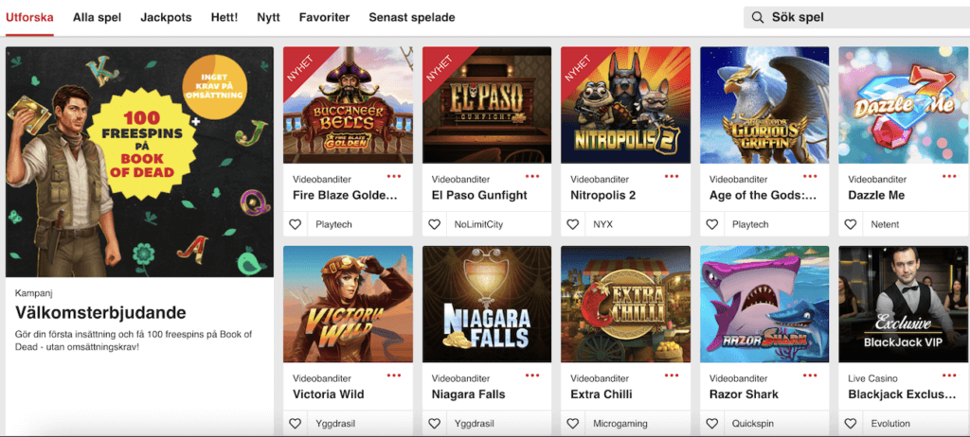The image size is (970, 437).
Task: Show the Senast spelade tab
Action: pos(412,17)
